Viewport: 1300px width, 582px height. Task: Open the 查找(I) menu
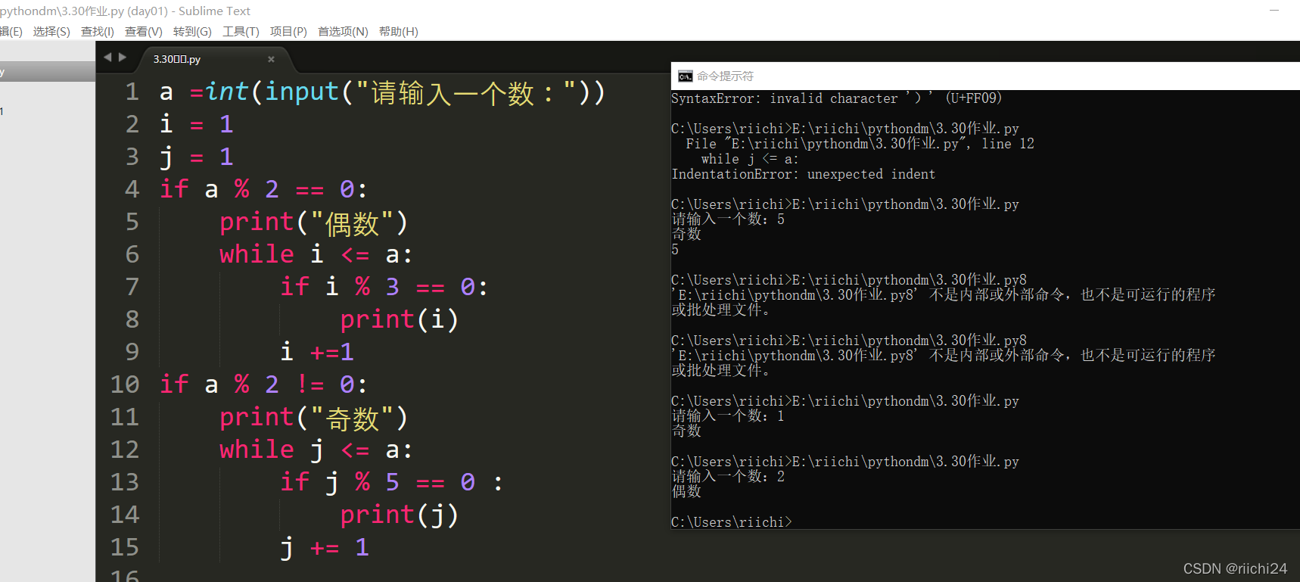[98, 32]
